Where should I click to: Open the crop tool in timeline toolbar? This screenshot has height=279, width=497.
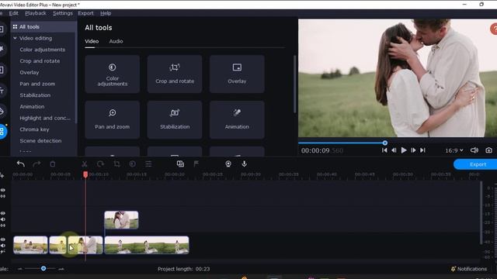116,164
